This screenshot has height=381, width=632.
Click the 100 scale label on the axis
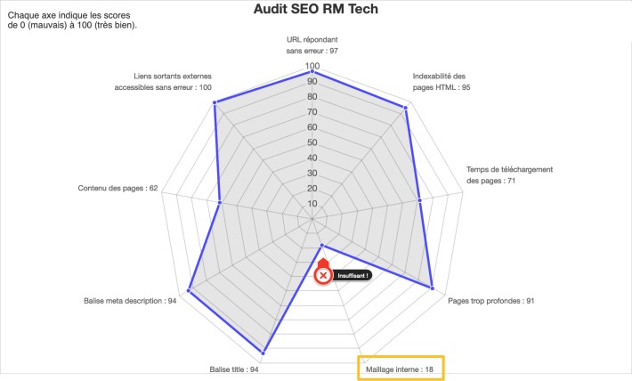pos(312,67)
